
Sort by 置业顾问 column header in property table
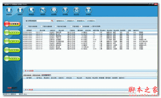[103, 31]
